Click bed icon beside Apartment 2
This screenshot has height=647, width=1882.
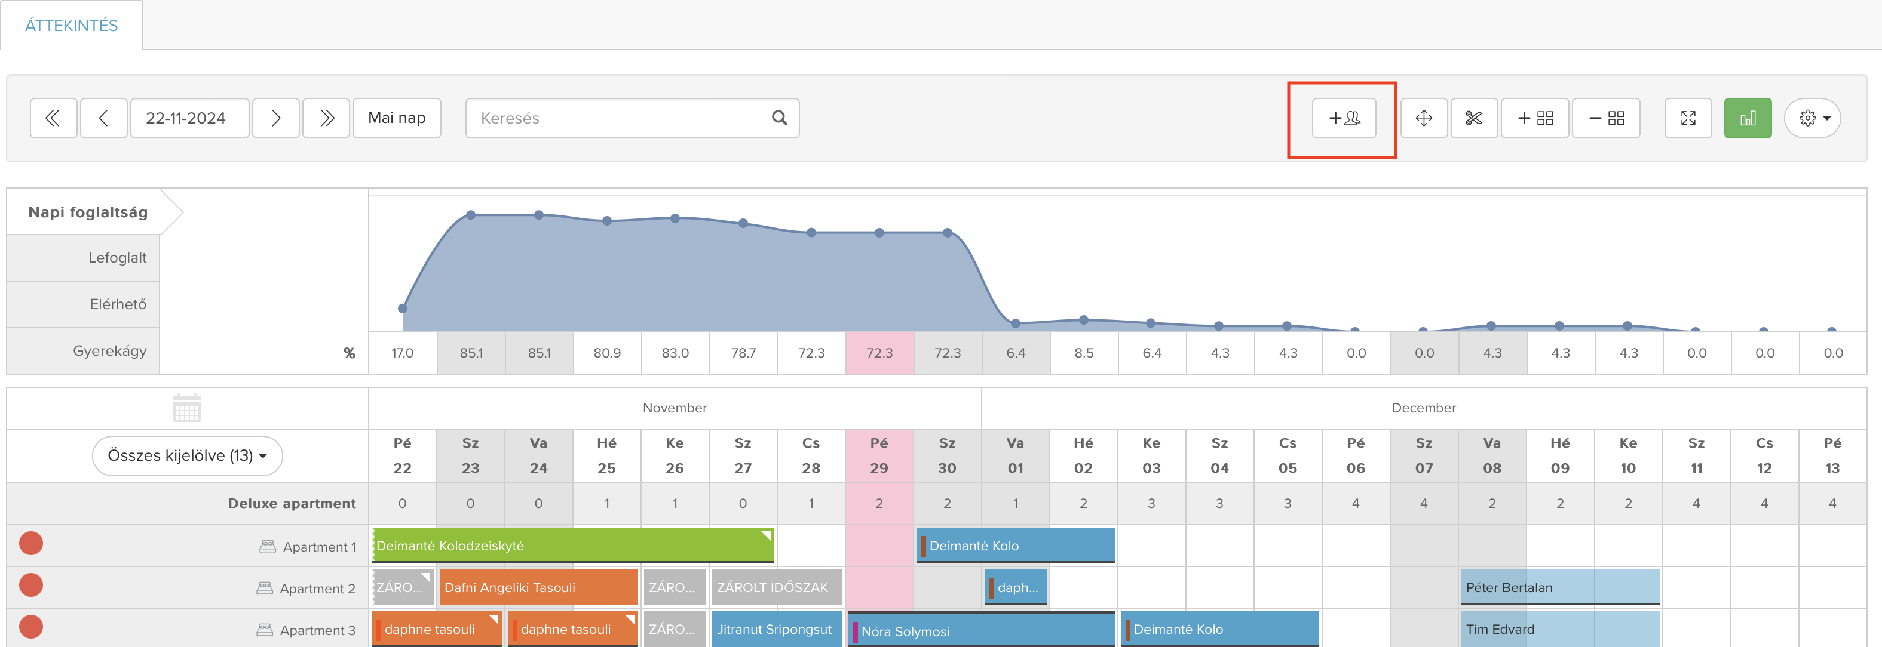point(265,588)
